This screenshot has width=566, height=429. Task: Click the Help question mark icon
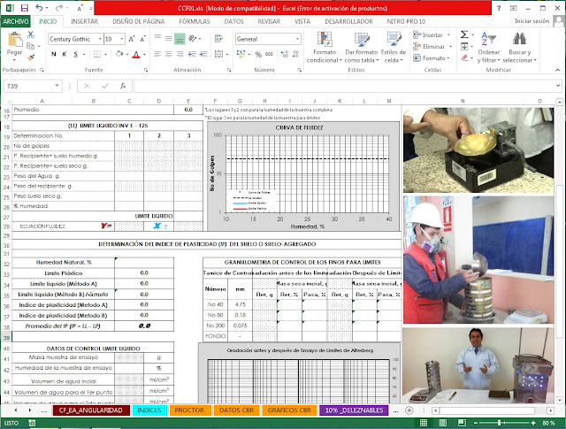[499, 8]
